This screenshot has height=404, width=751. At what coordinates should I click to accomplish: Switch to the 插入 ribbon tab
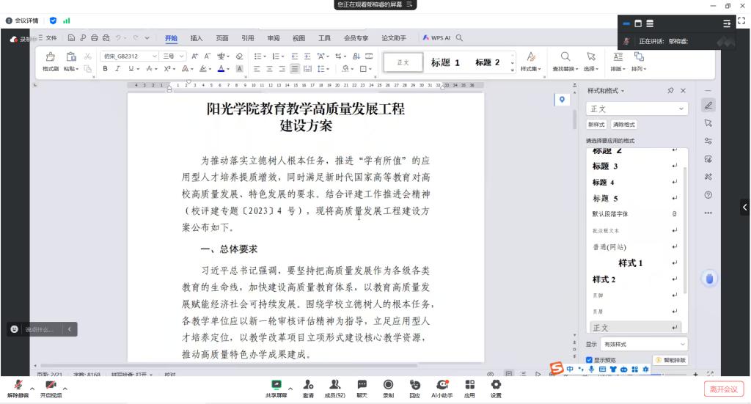(197, 38)
